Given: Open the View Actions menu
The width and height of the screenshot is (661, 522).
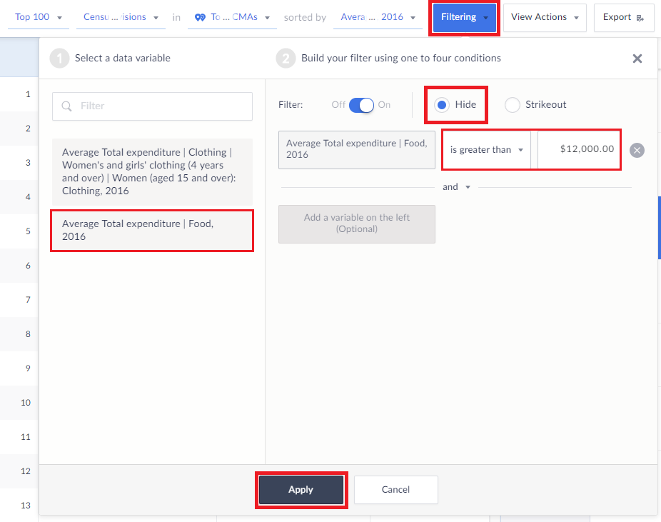Looking at the screenshot, I should coord(545,17).
